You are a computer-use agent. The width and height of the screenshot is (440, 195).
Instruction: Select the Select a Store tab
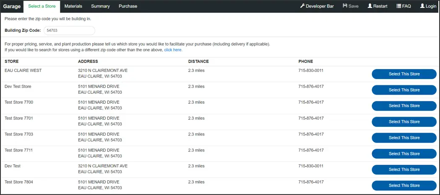tap(41, 6)
